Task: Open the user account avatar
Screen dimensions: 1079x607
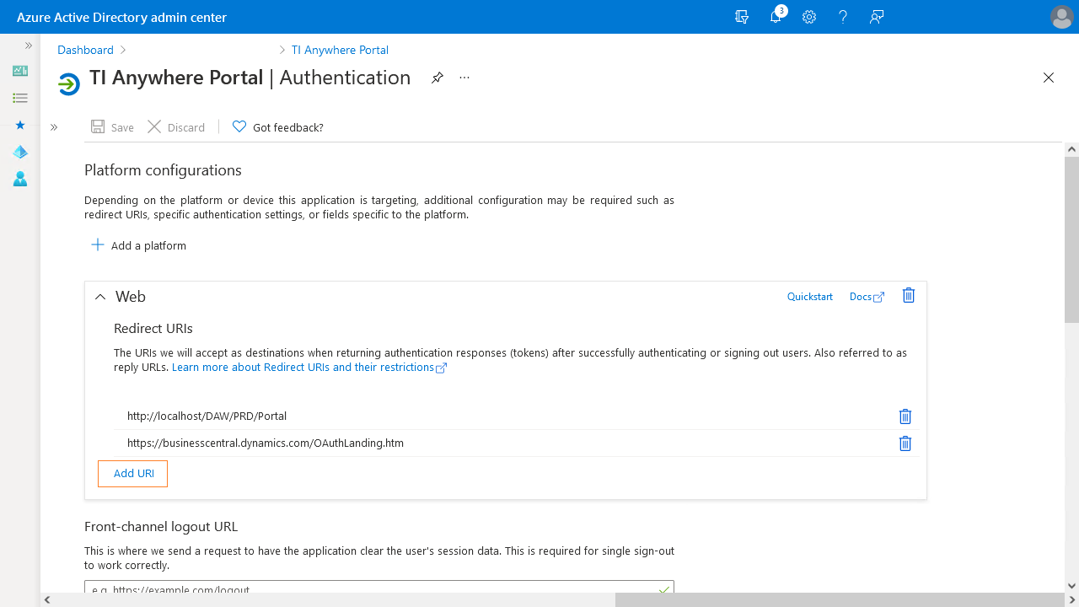Action: [x=1061, y=17]
